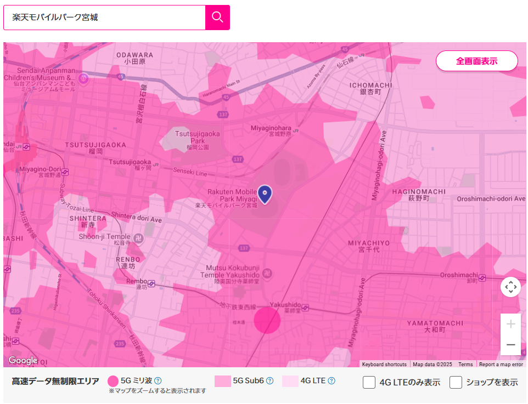Open help icon next to 5G ミリ波
This screenshot has width=528, height=404.
(x=158, y=381)
